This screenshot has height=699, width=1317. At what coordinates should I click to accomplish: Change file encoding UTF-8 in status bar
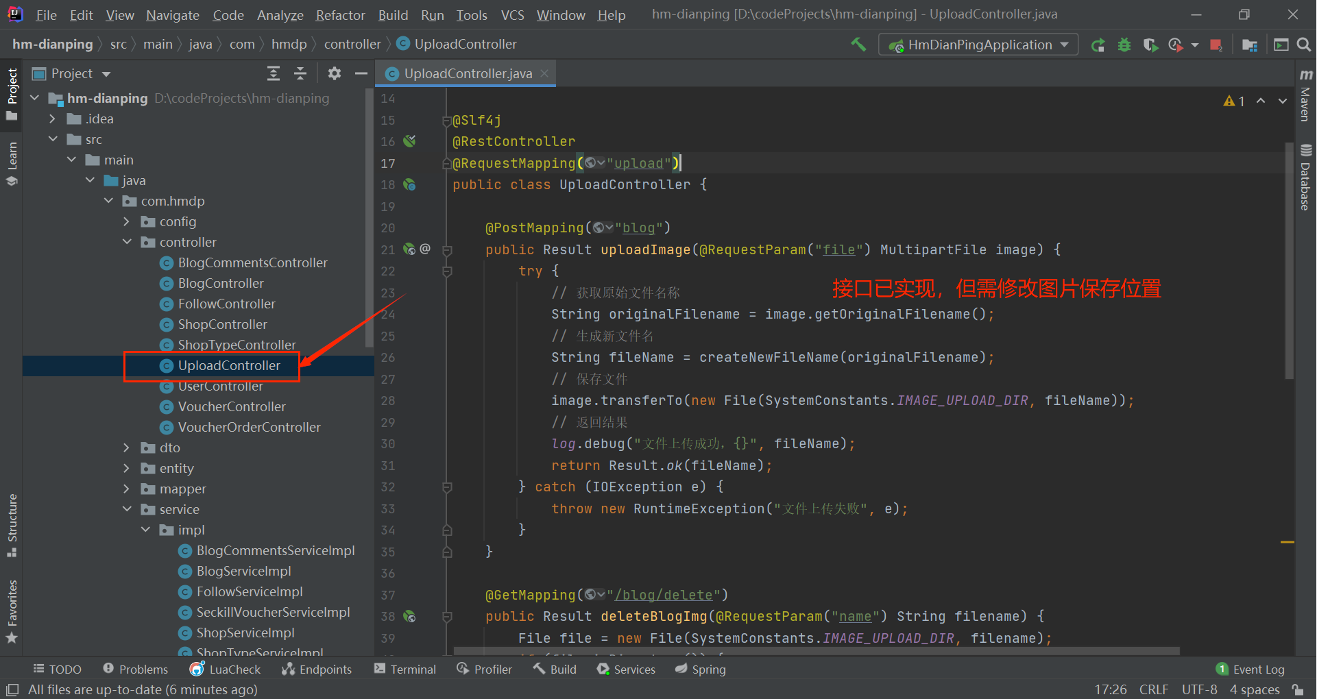[x=1200, y=689]
